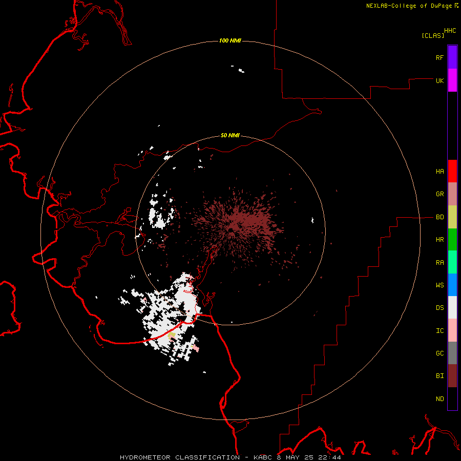This screenshot has width=461, height=461.
Task: Click the HHC product code label
Action: (450, 31)
